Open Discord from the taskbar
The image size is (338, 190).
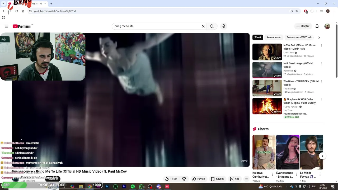coord(159,187)
